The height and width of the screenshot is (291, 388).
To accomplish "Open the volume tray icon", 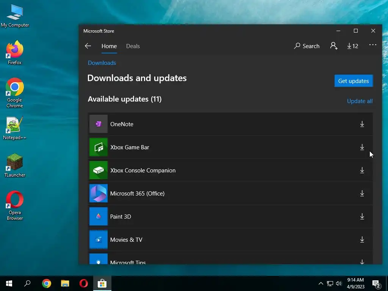I will click(x=339, y=283).
